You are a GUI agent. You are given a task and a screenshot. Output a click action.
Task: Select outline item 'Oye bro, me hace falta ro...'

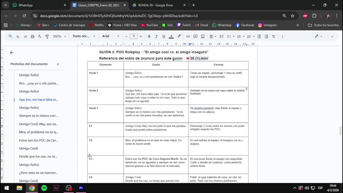pyautogui.click(x=39, y=100)
